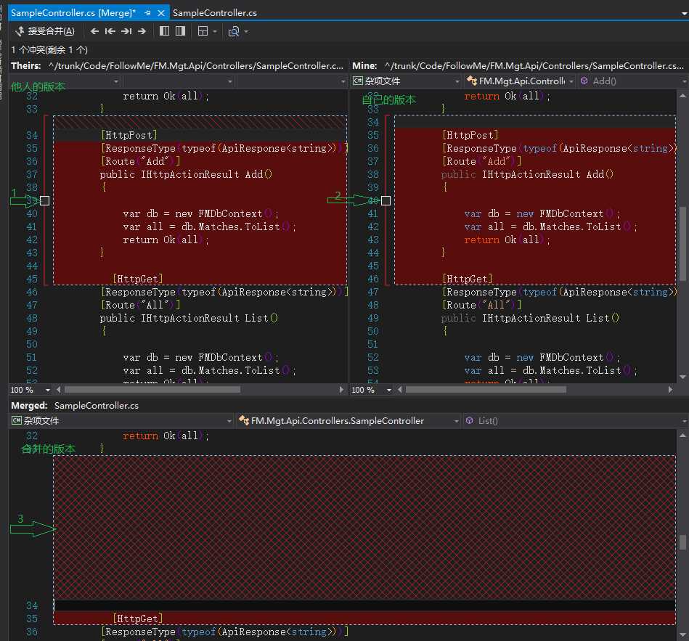Click the method cube icon beside Add()

584,81
